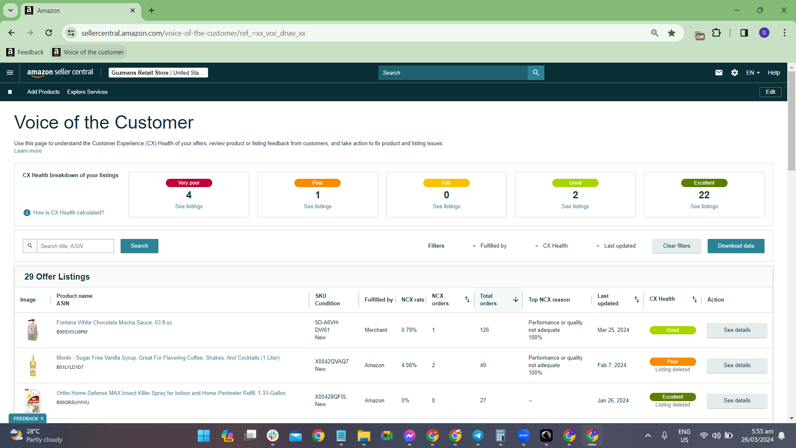The height and width of the screenshot is (448, 796).
Task: Open the Learn more link
Action: click(x=28, y=151)
